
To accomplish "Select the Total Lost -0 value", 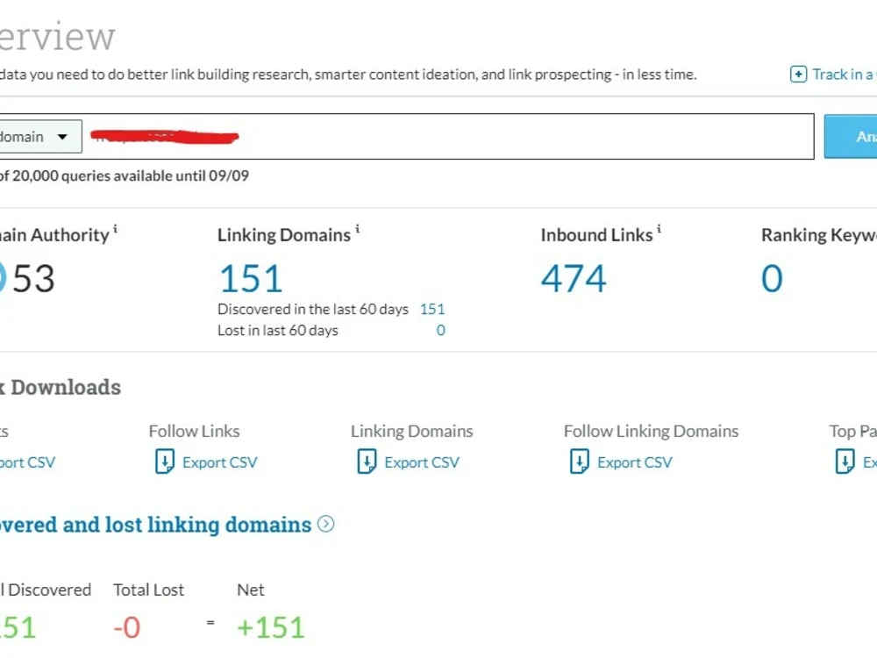I will click(x=126, y=627).
